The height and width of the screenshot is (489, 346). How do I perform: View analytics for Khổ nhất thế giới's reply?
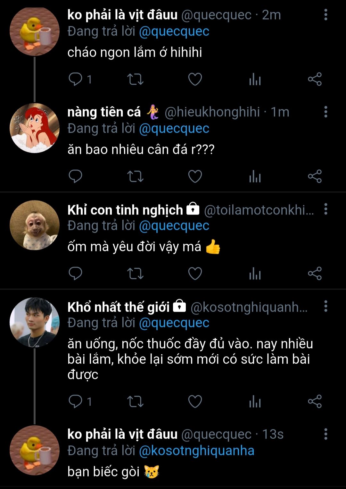255,401
